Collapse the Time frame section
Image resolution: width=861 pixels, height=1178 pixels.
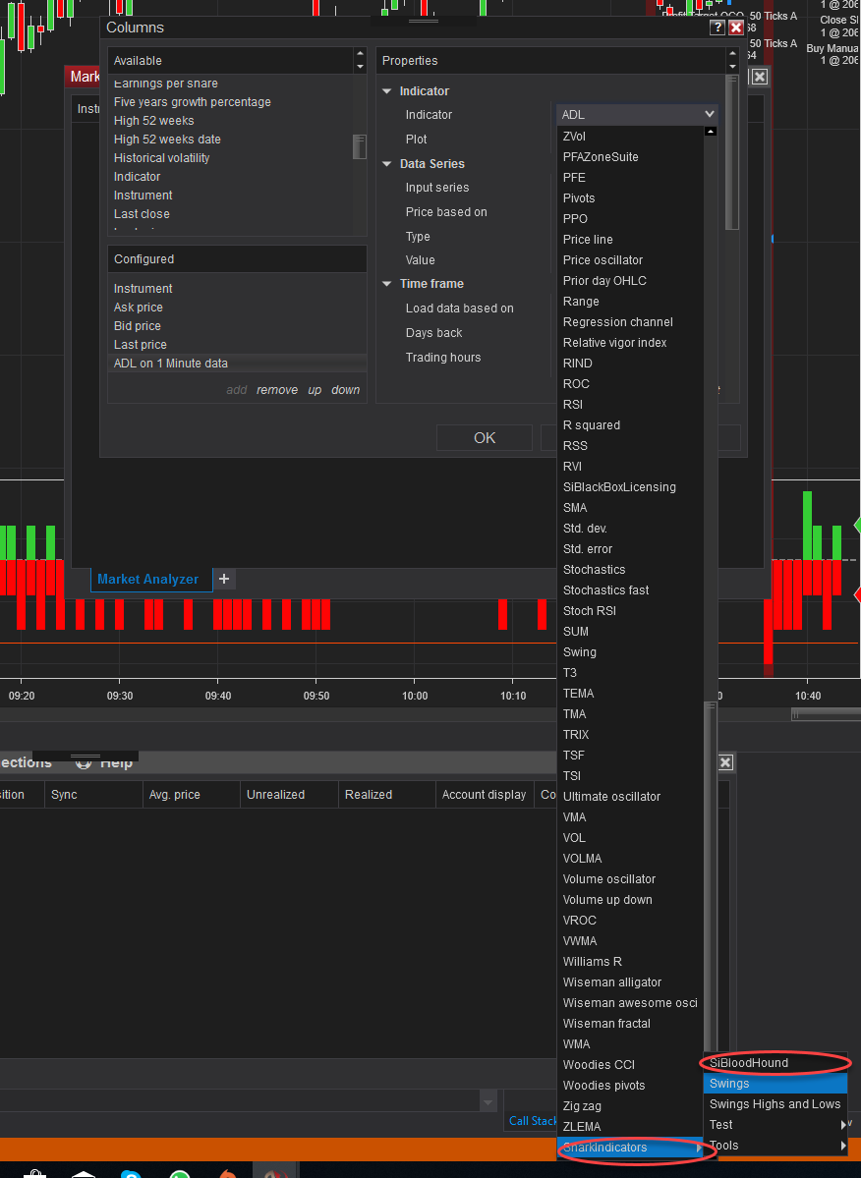[x=387, y=284]
